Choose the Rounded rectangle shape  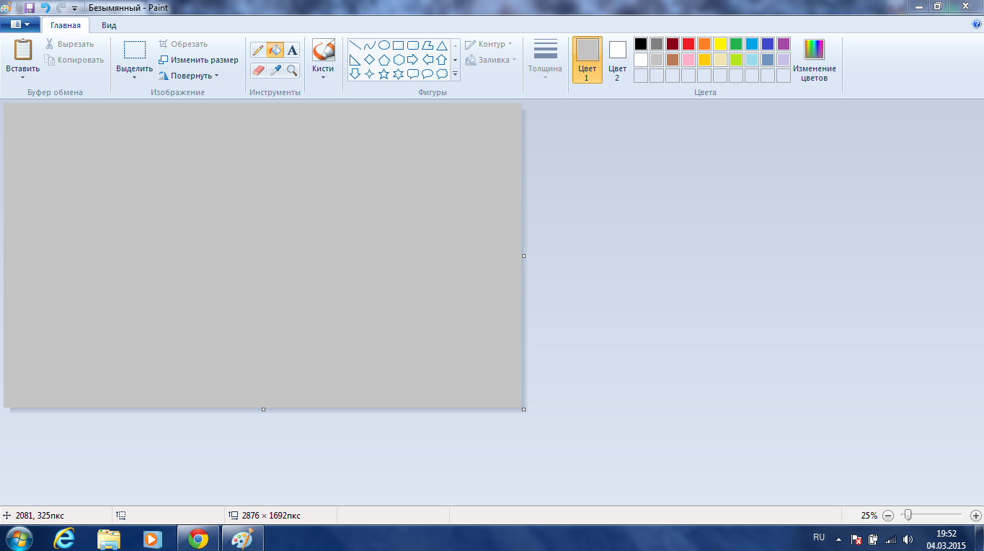tap(413, 45)
